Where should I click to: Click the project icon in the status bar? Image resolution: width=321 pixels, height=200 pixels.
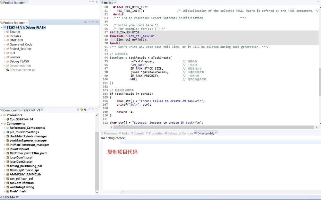[x=1, y=197]
